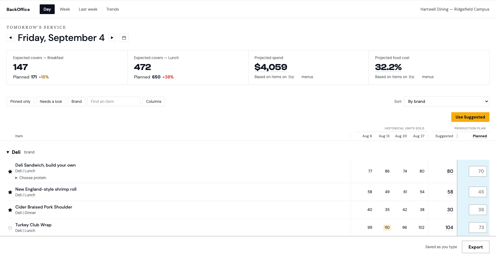496x256 pixels.
Task: Open the Sort By brand dropdown
Action: pyautogui.click(x=447, y=102)
